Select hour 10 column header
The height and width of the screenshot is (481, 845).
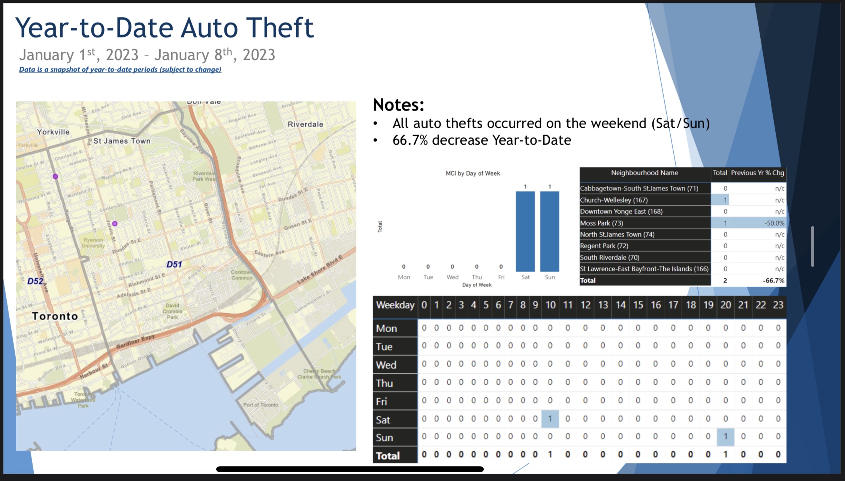pos(550,305)
